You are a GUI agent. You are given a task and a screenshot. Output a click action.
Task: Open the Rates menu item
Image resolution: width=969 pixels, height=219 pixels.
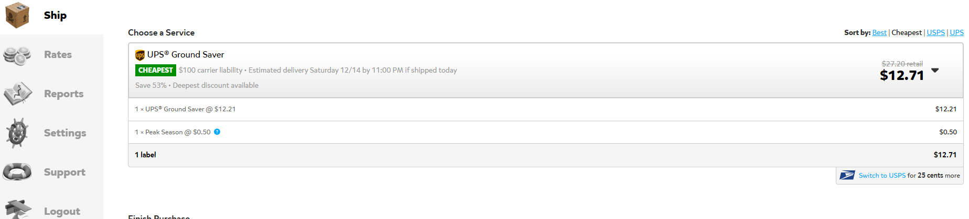click(58, 54)
